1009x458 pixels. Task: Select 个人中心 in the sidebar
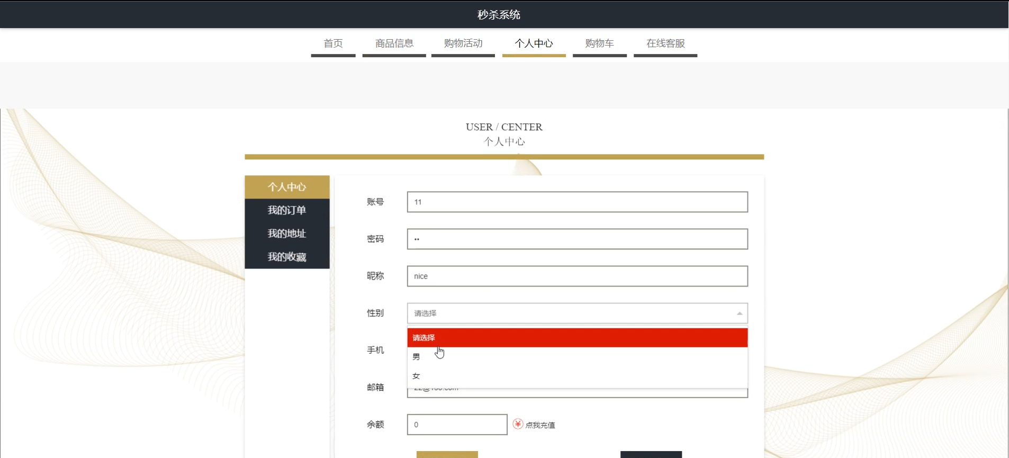[x=287, y=187]
